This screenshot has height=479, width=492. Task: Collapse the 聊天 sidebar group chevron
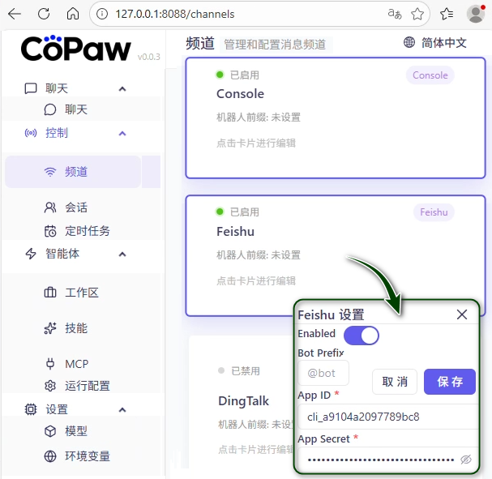click(122, 89)
